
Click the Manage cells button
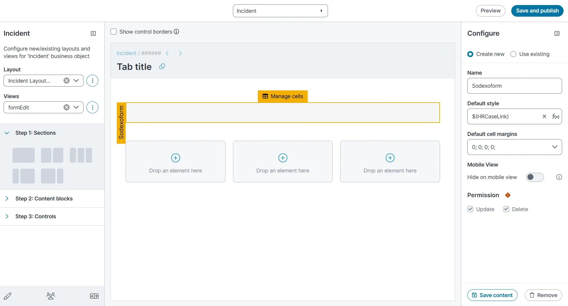(283, 96)
